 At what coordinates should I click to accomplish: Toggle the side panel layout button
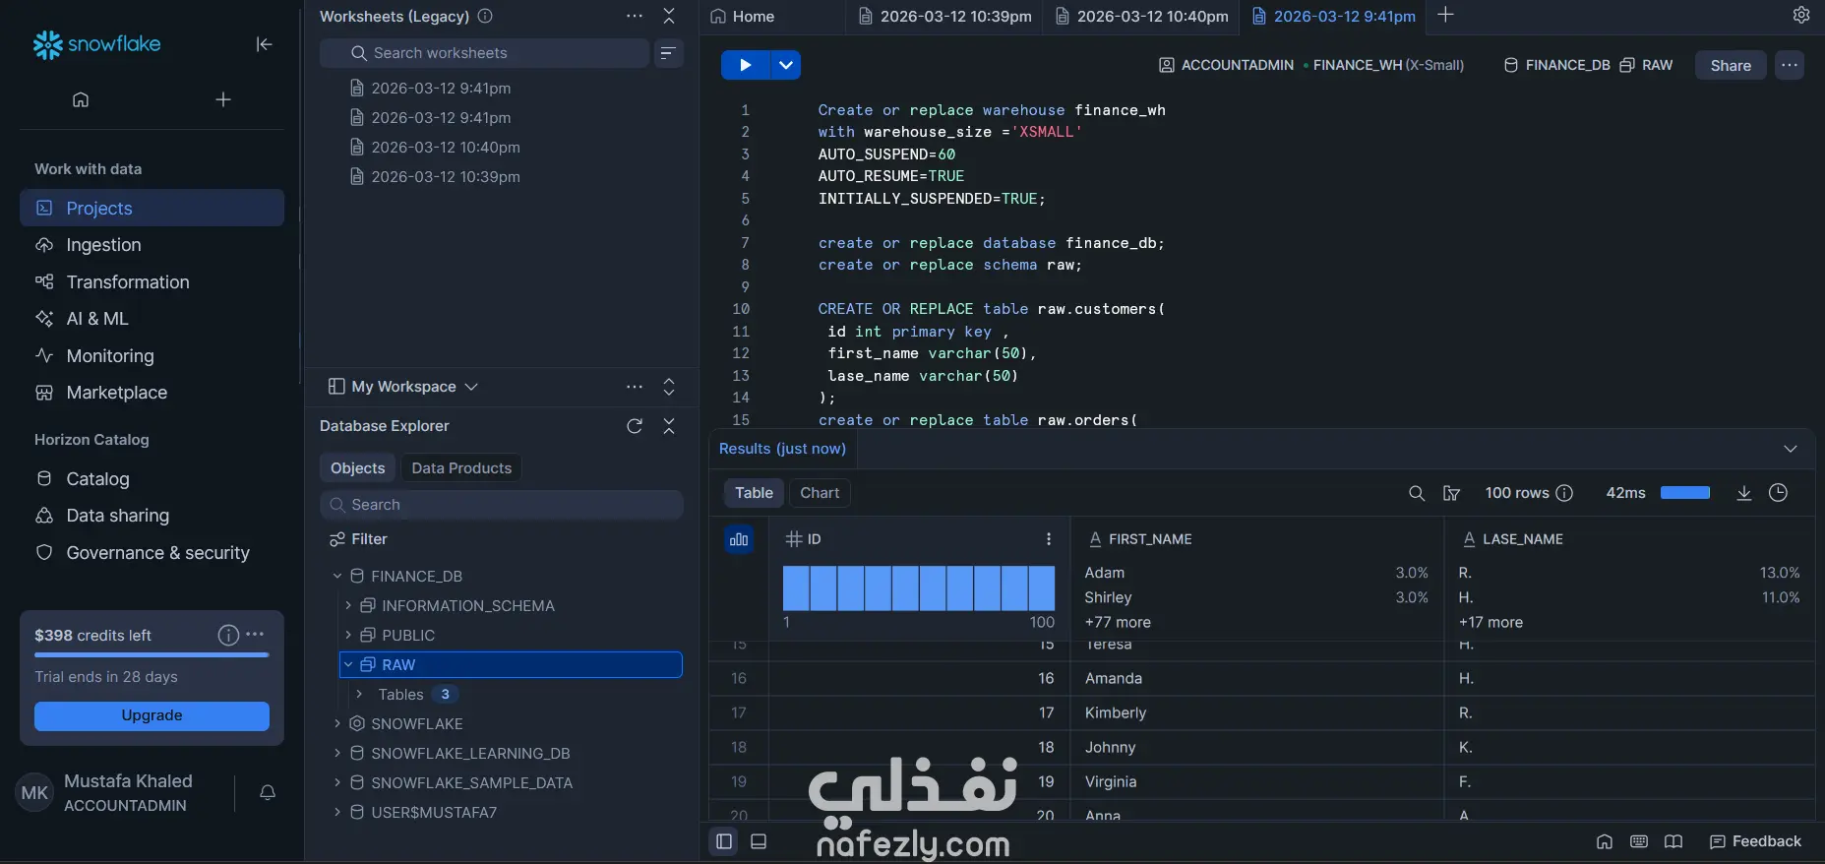[724, 841]
